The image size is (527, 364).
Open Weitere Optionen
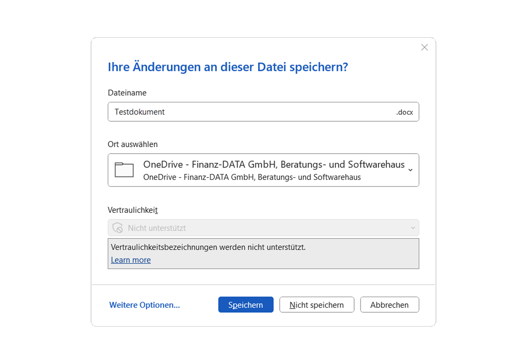point(144,304)
